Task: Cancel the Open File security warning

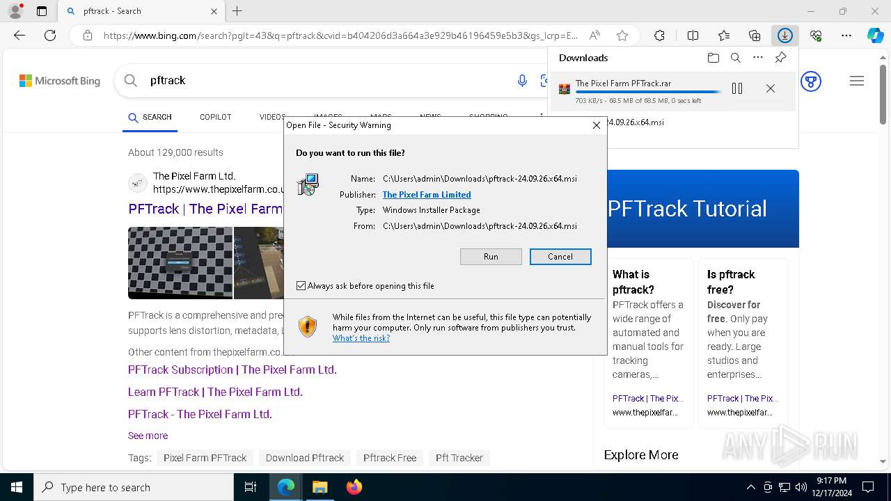Action: pos(560,257)
